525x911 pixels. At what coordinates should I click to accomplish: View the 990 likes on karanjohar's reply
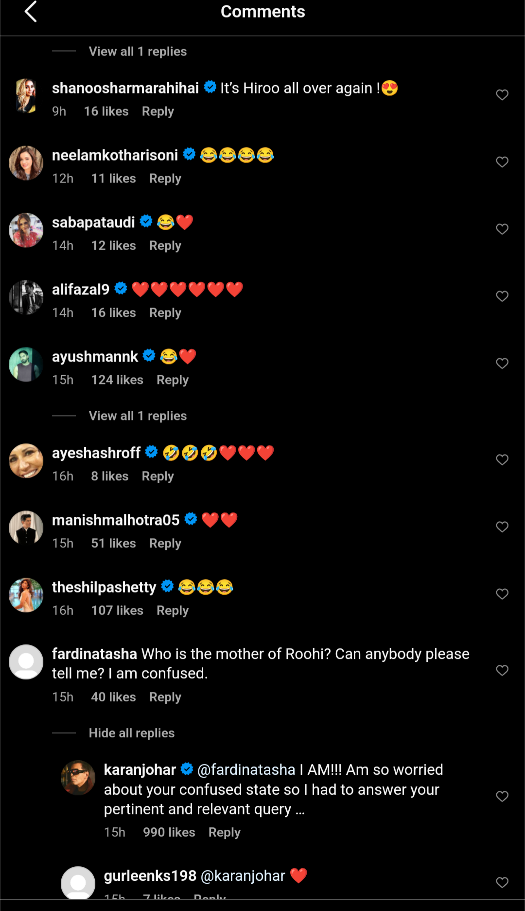169,833
